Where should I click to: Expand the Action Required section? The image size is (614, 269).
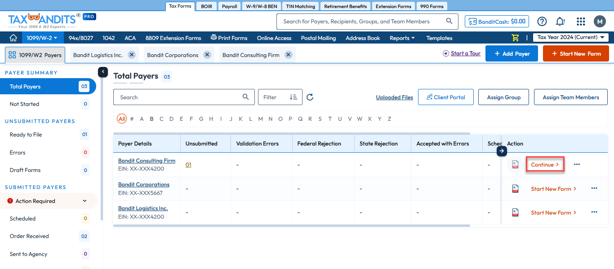point(49,201)
